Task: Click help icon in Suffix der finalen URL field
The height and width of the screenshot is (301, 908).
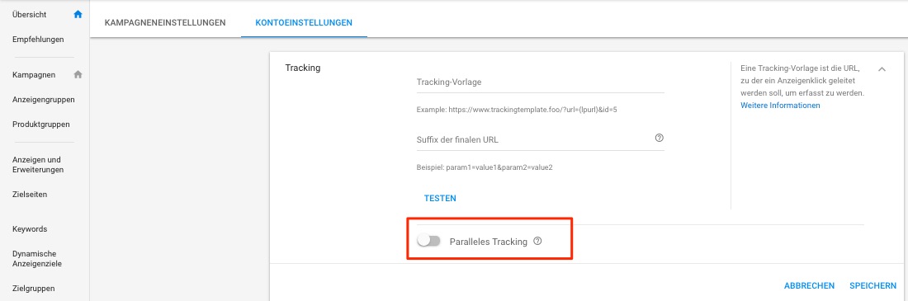Action: click(x=659, y=139)
